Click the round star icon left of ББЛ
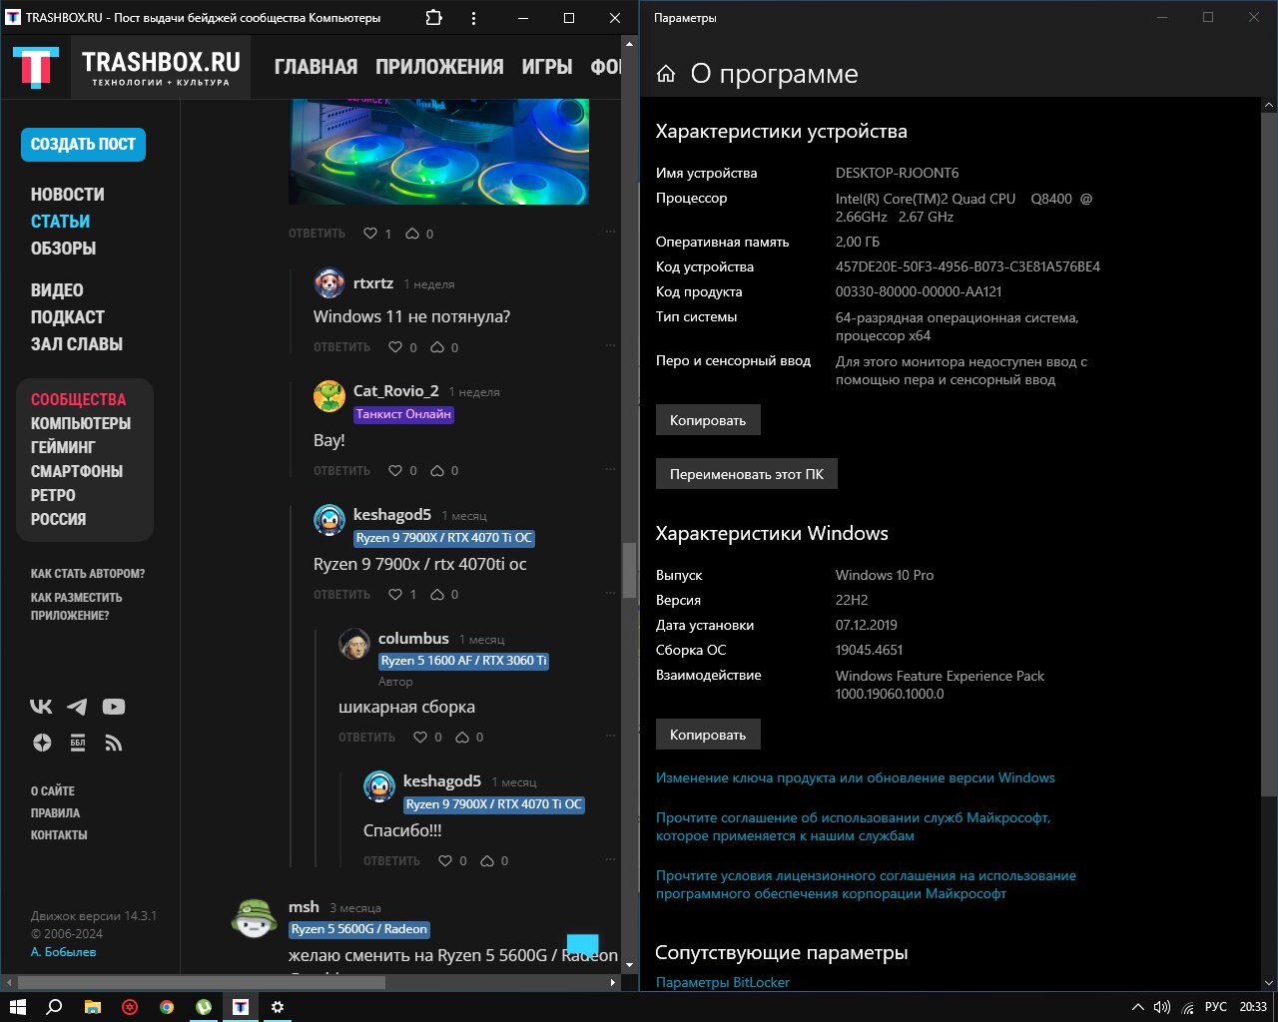This screenshot has width=1278, height=1022. [42, 743]
